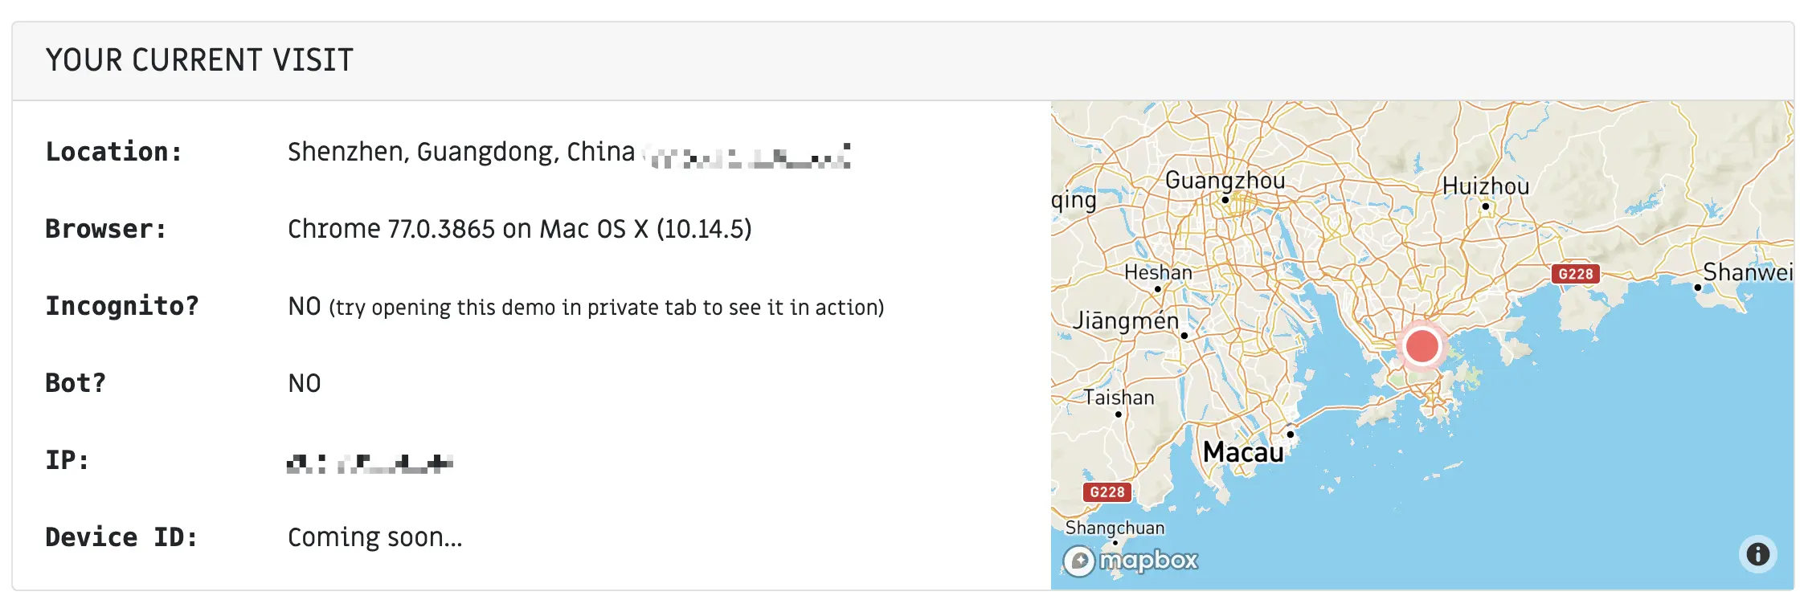Image resolution: width=1800 pixels, height=612 pixels.
Task: Click the "Coming soon..." Device ID text
Action: tap(374, 537)
